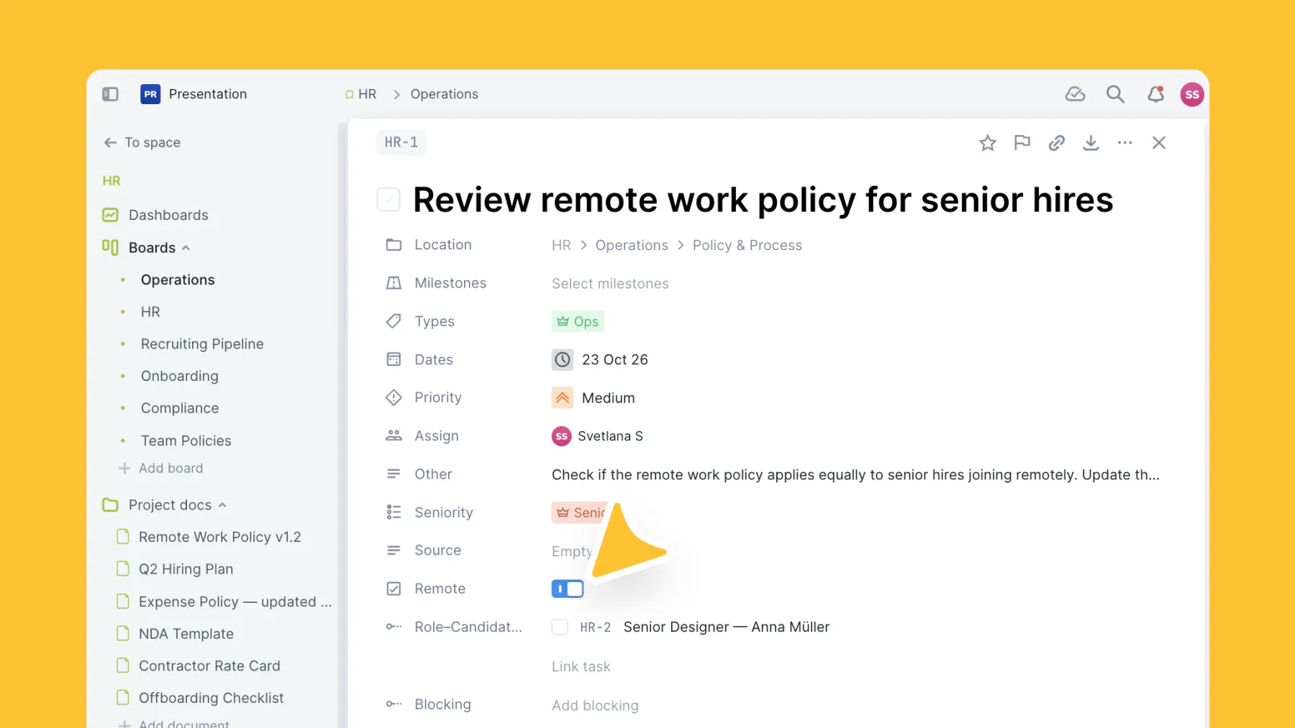This screenshot has height=728, width=1295.
Task: Open the Onboarding board
Action: point(180,376)
